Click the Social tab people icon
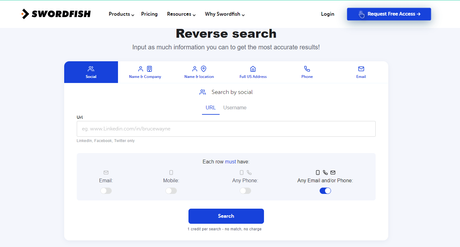 91,69
